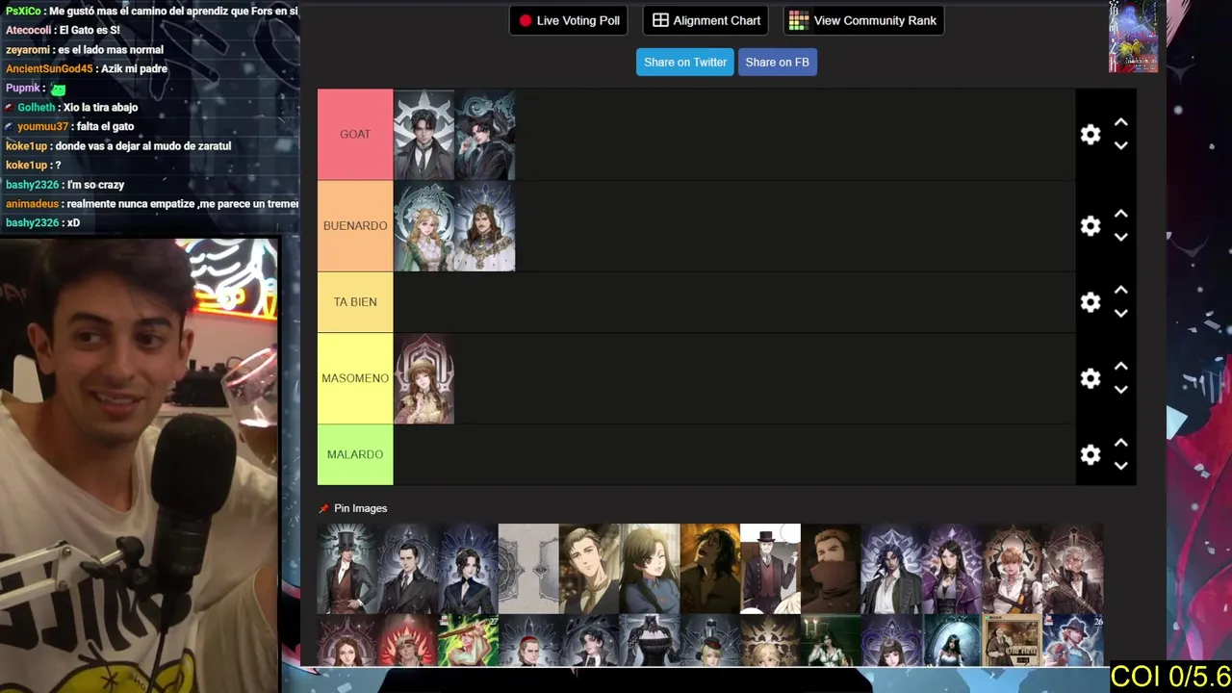The width and height of the screenshot is (1232, 693).
Task: Move BUENARDO tier row up
Action: click(1120, 215)
